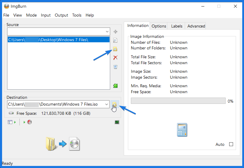Click the browse for a source folder icon
The height and width of the screenshot is (168, 244).
click(115, 49)
